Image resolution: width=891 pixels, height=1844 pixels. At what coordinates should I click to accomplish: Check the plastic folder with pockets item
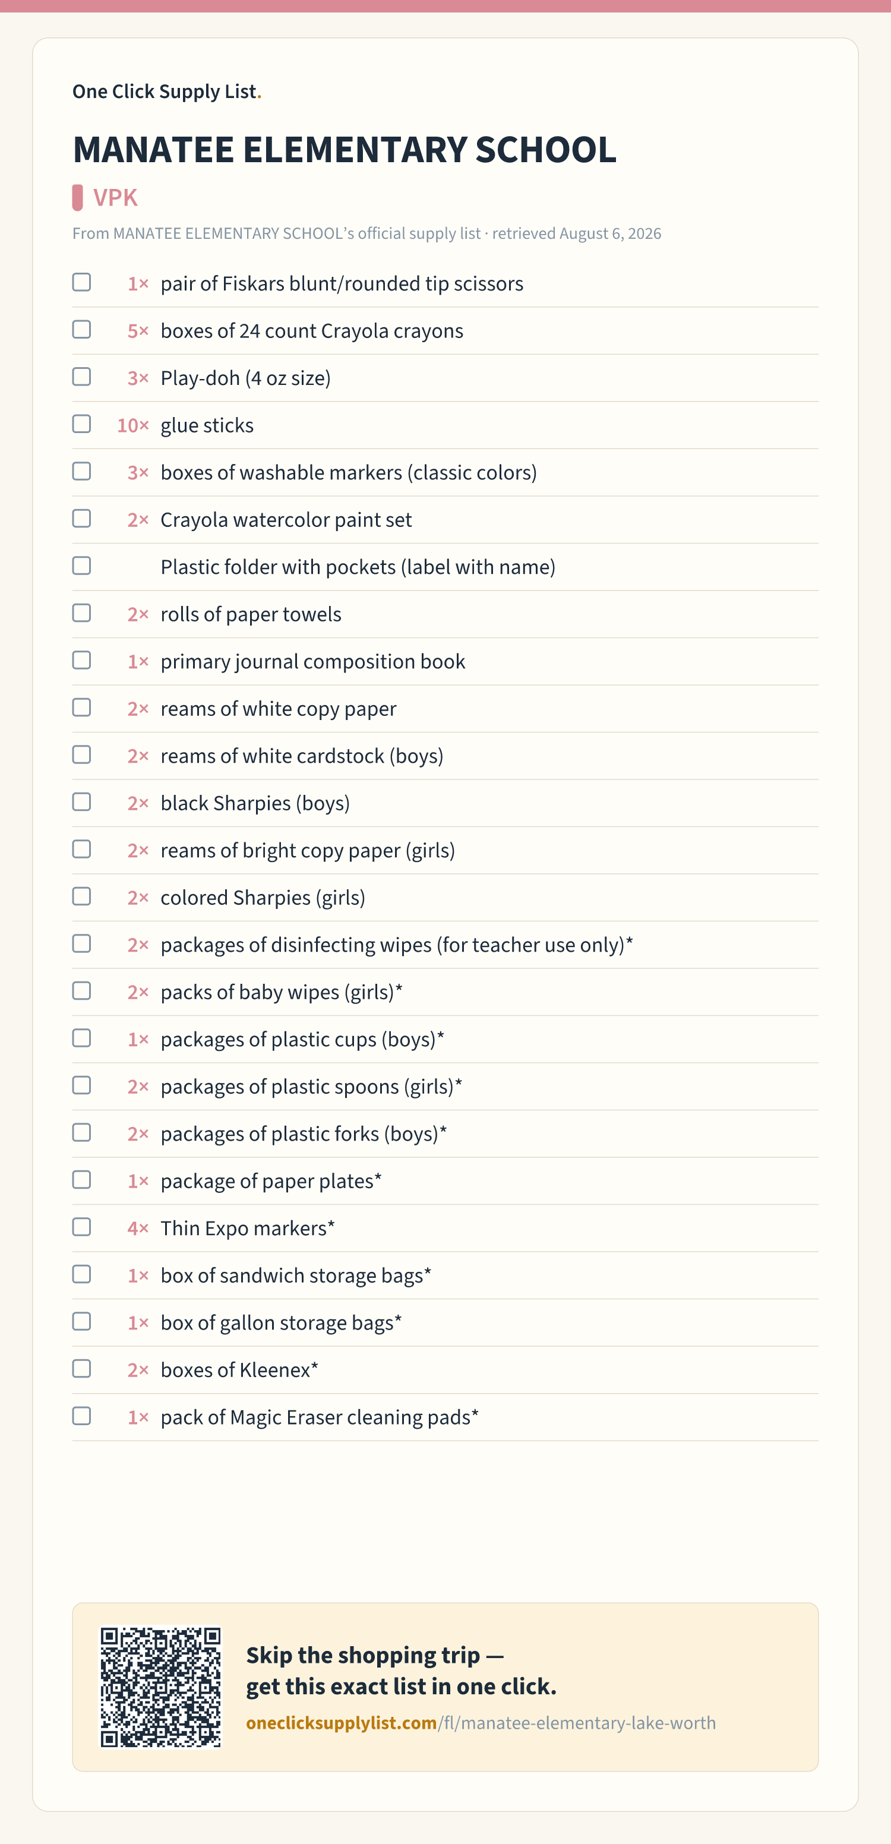click(81, 566)
